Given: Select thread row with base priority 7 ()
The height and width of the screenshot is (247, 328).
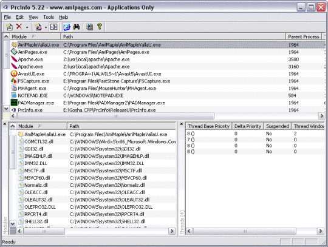Looking at the screenshot, I should pos(255,140).
